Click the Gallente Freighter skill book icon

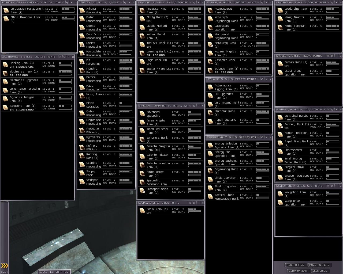point(142,148)
